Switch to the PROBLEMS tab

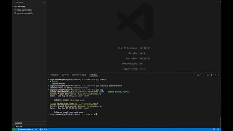pyautogui.click(x=54, y=75)
